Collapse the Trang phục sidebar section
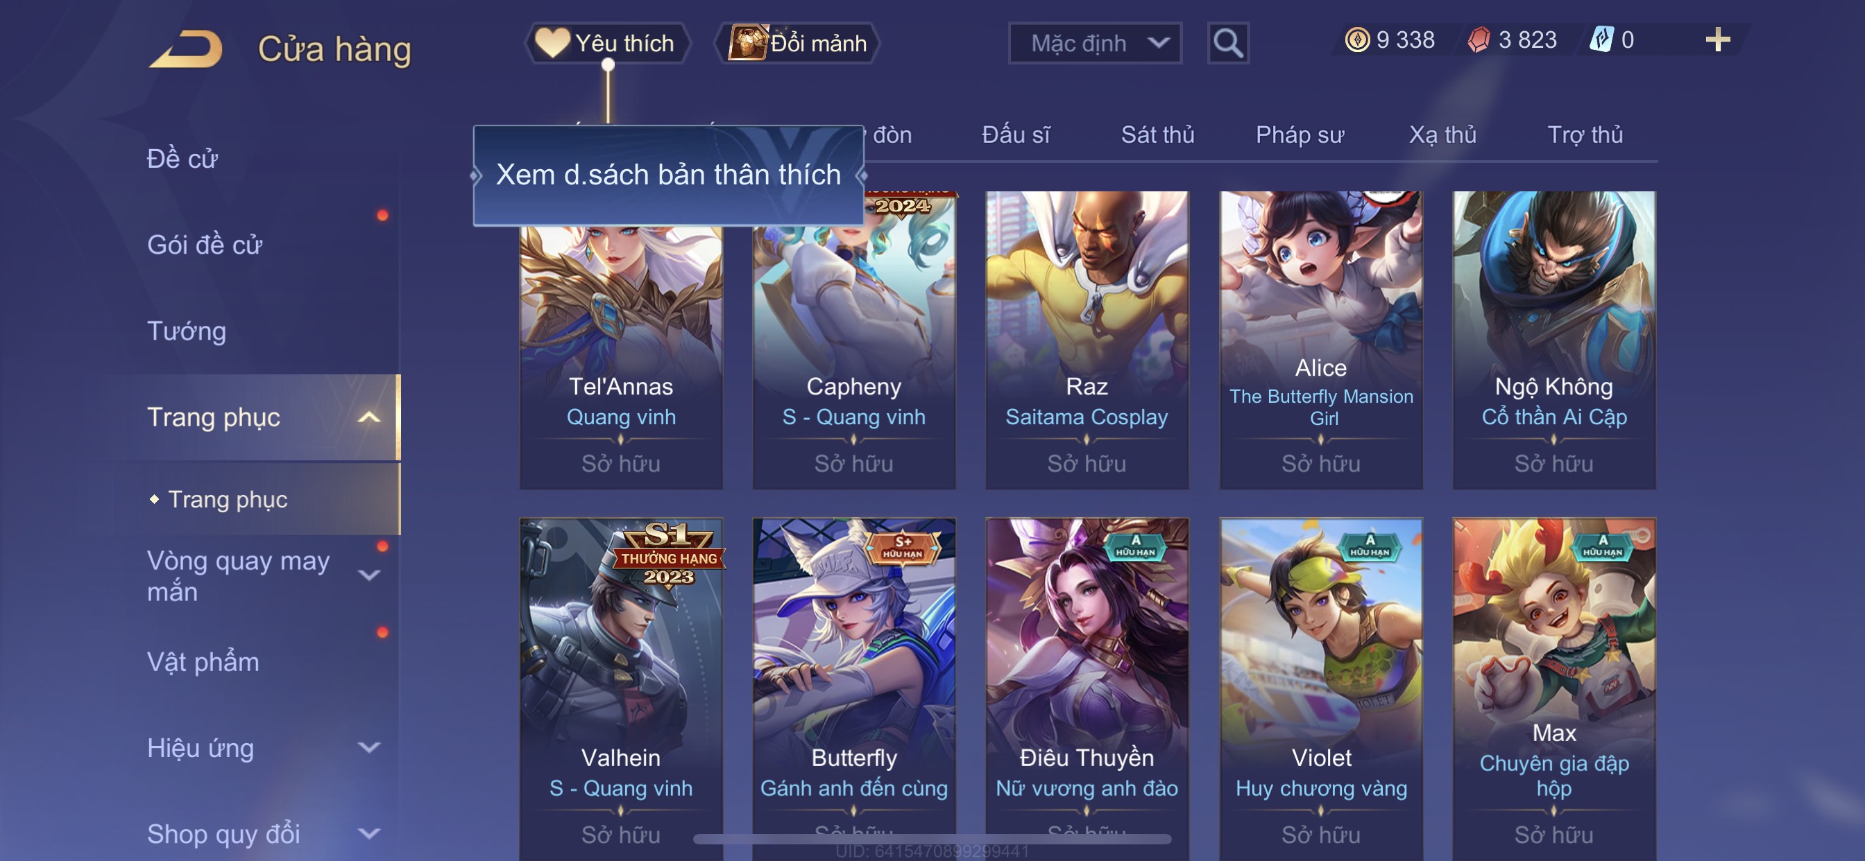1865x861 pixels. [368, 417]
